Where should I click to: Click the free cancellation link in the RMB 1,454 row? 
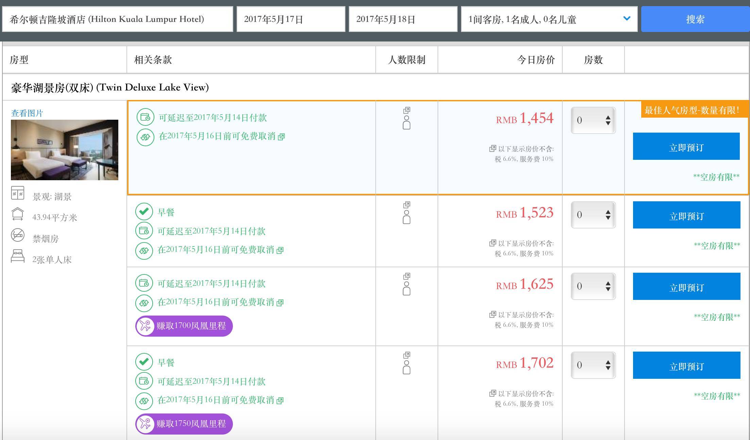pos(217,136)
